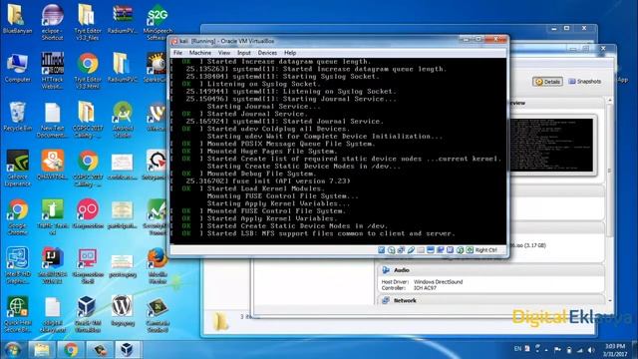Select the GeForce Experience icon
Screen dimensions: 638x359
pyautogui.click(x=18, y=169)
